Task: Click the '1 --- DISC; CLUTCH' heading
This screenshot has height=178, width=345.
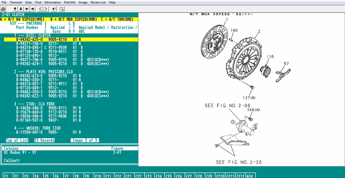Action: pos(32,35)
